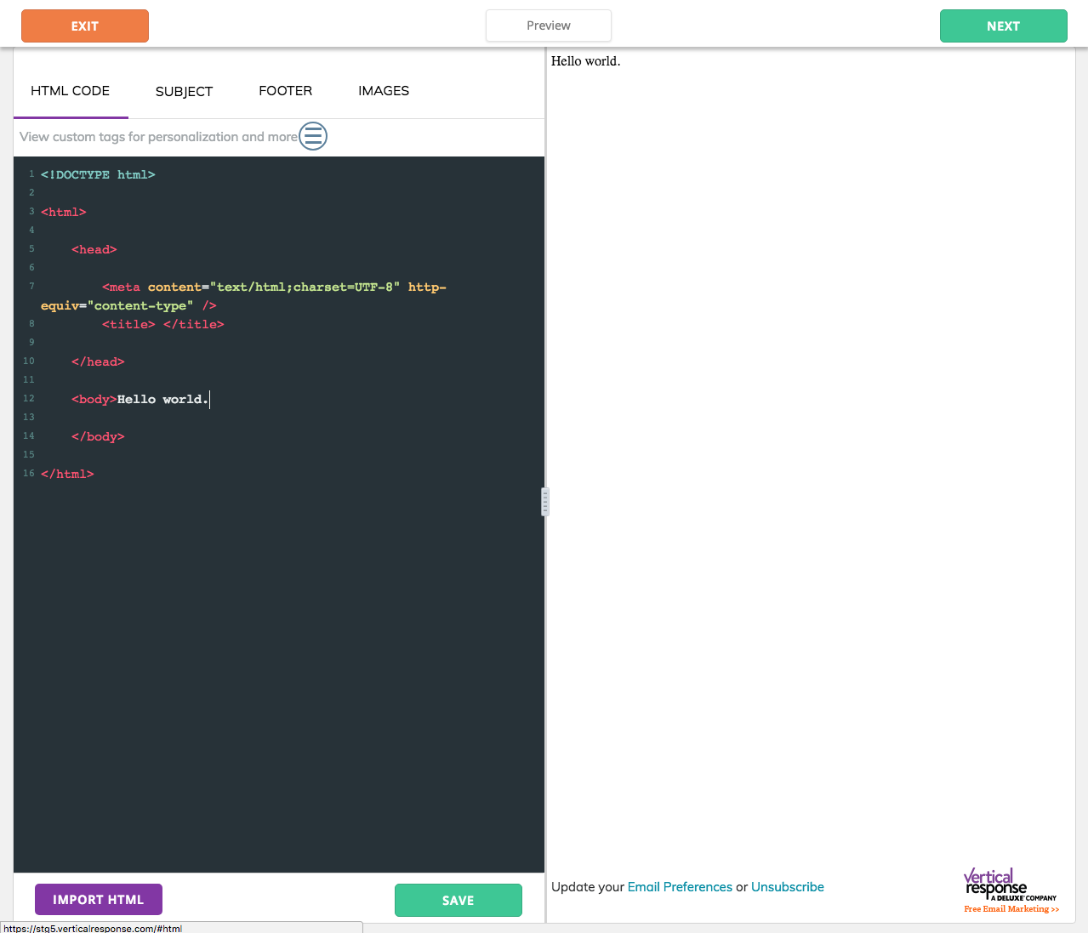The height and width of the screenshot is (933, 1088).
Task: Open the custom tags hamburger menu icon
Action: [313, 136]
